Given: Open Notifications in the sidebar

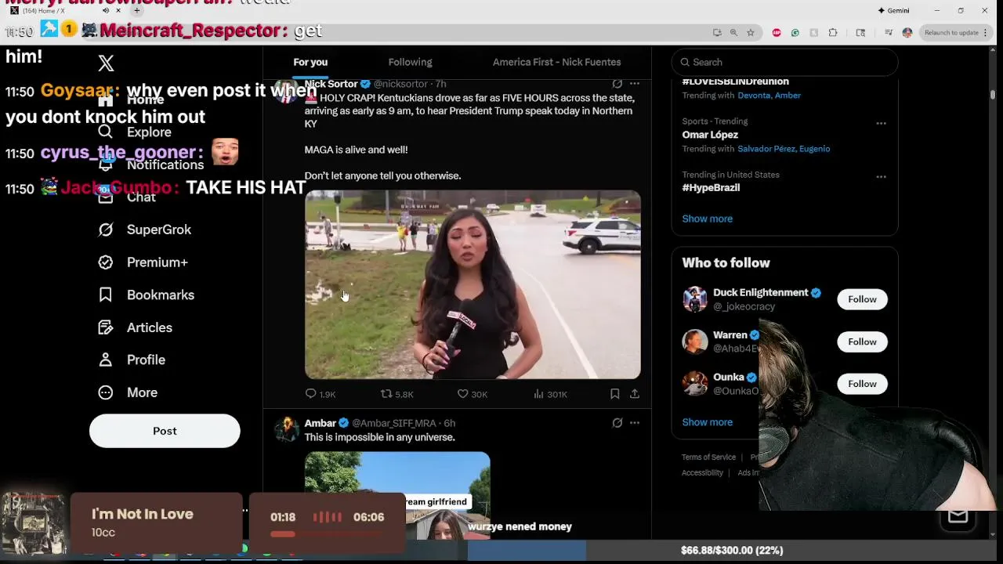Looking at the screenshot, I should pyautogui.click(x=150, y=164).
